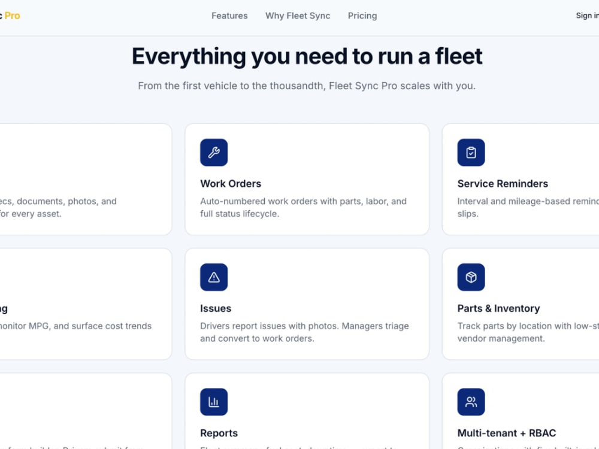Click the Service Reminders clipboard icon

471,152
